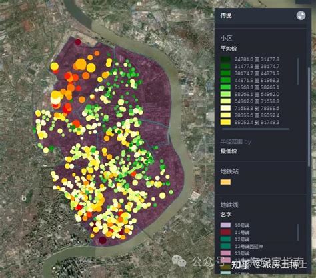Click the 10号线 lavender color swatch
The image size is (316, 278).
point(225,225)
